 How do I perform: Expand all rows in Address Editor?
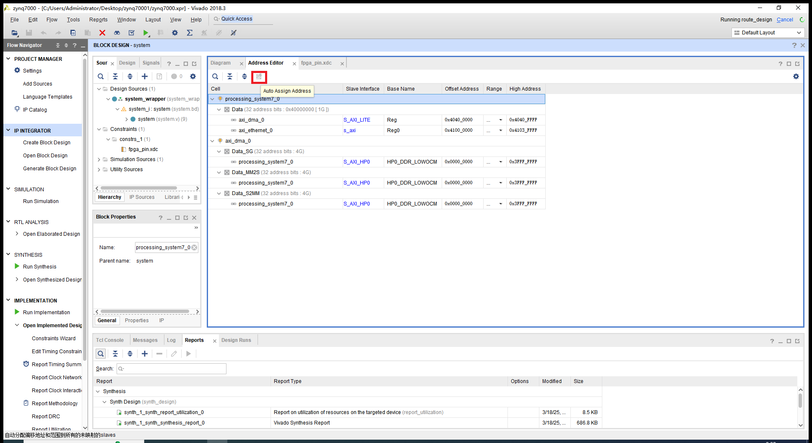tap(245, 76)
